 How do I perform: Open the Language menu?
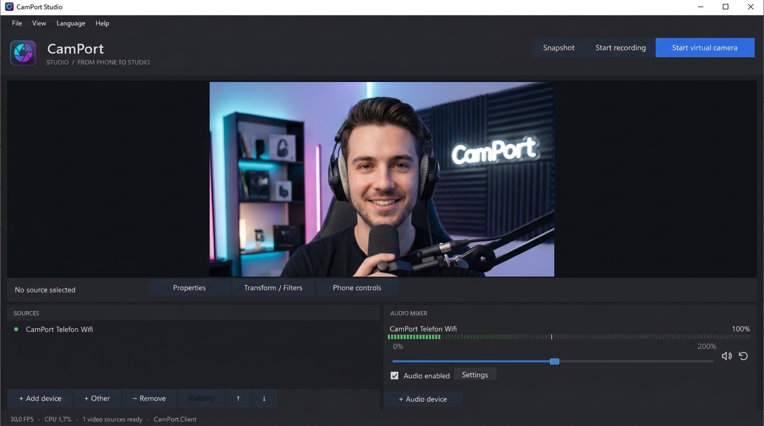[x=71, y=23]
